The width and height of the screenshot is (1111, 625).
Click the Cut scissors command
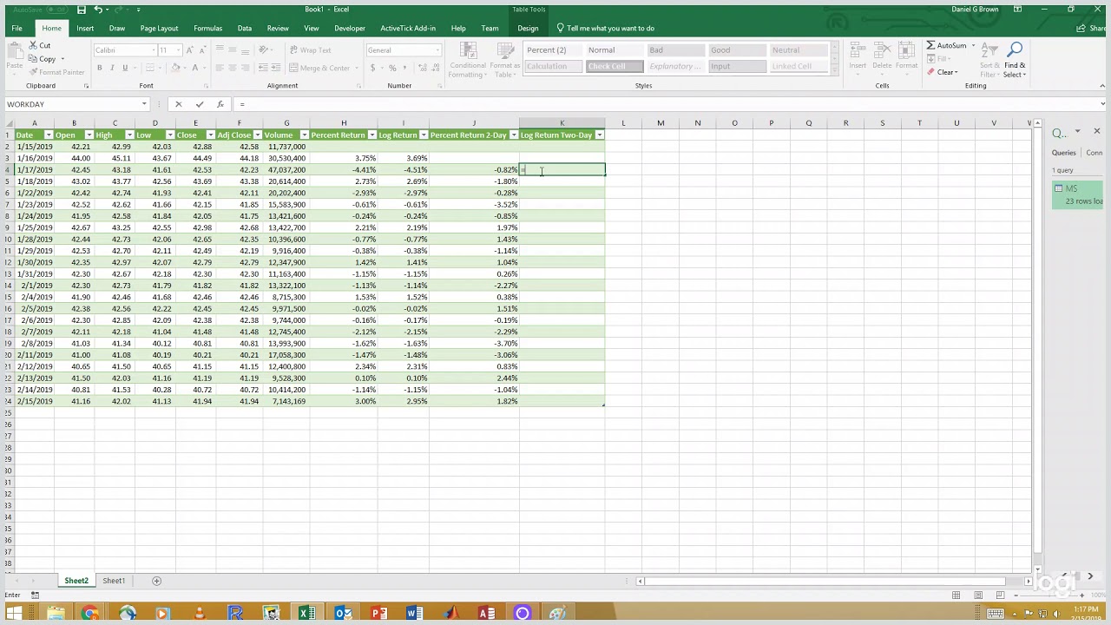click(x=40, y=45)
